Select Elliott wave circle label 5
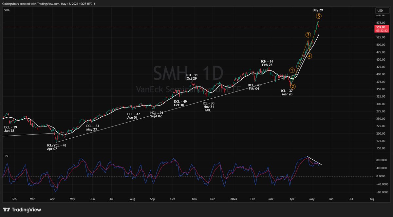Image resolution: width=393 pixels, height=217 pixels. (319, 16)
